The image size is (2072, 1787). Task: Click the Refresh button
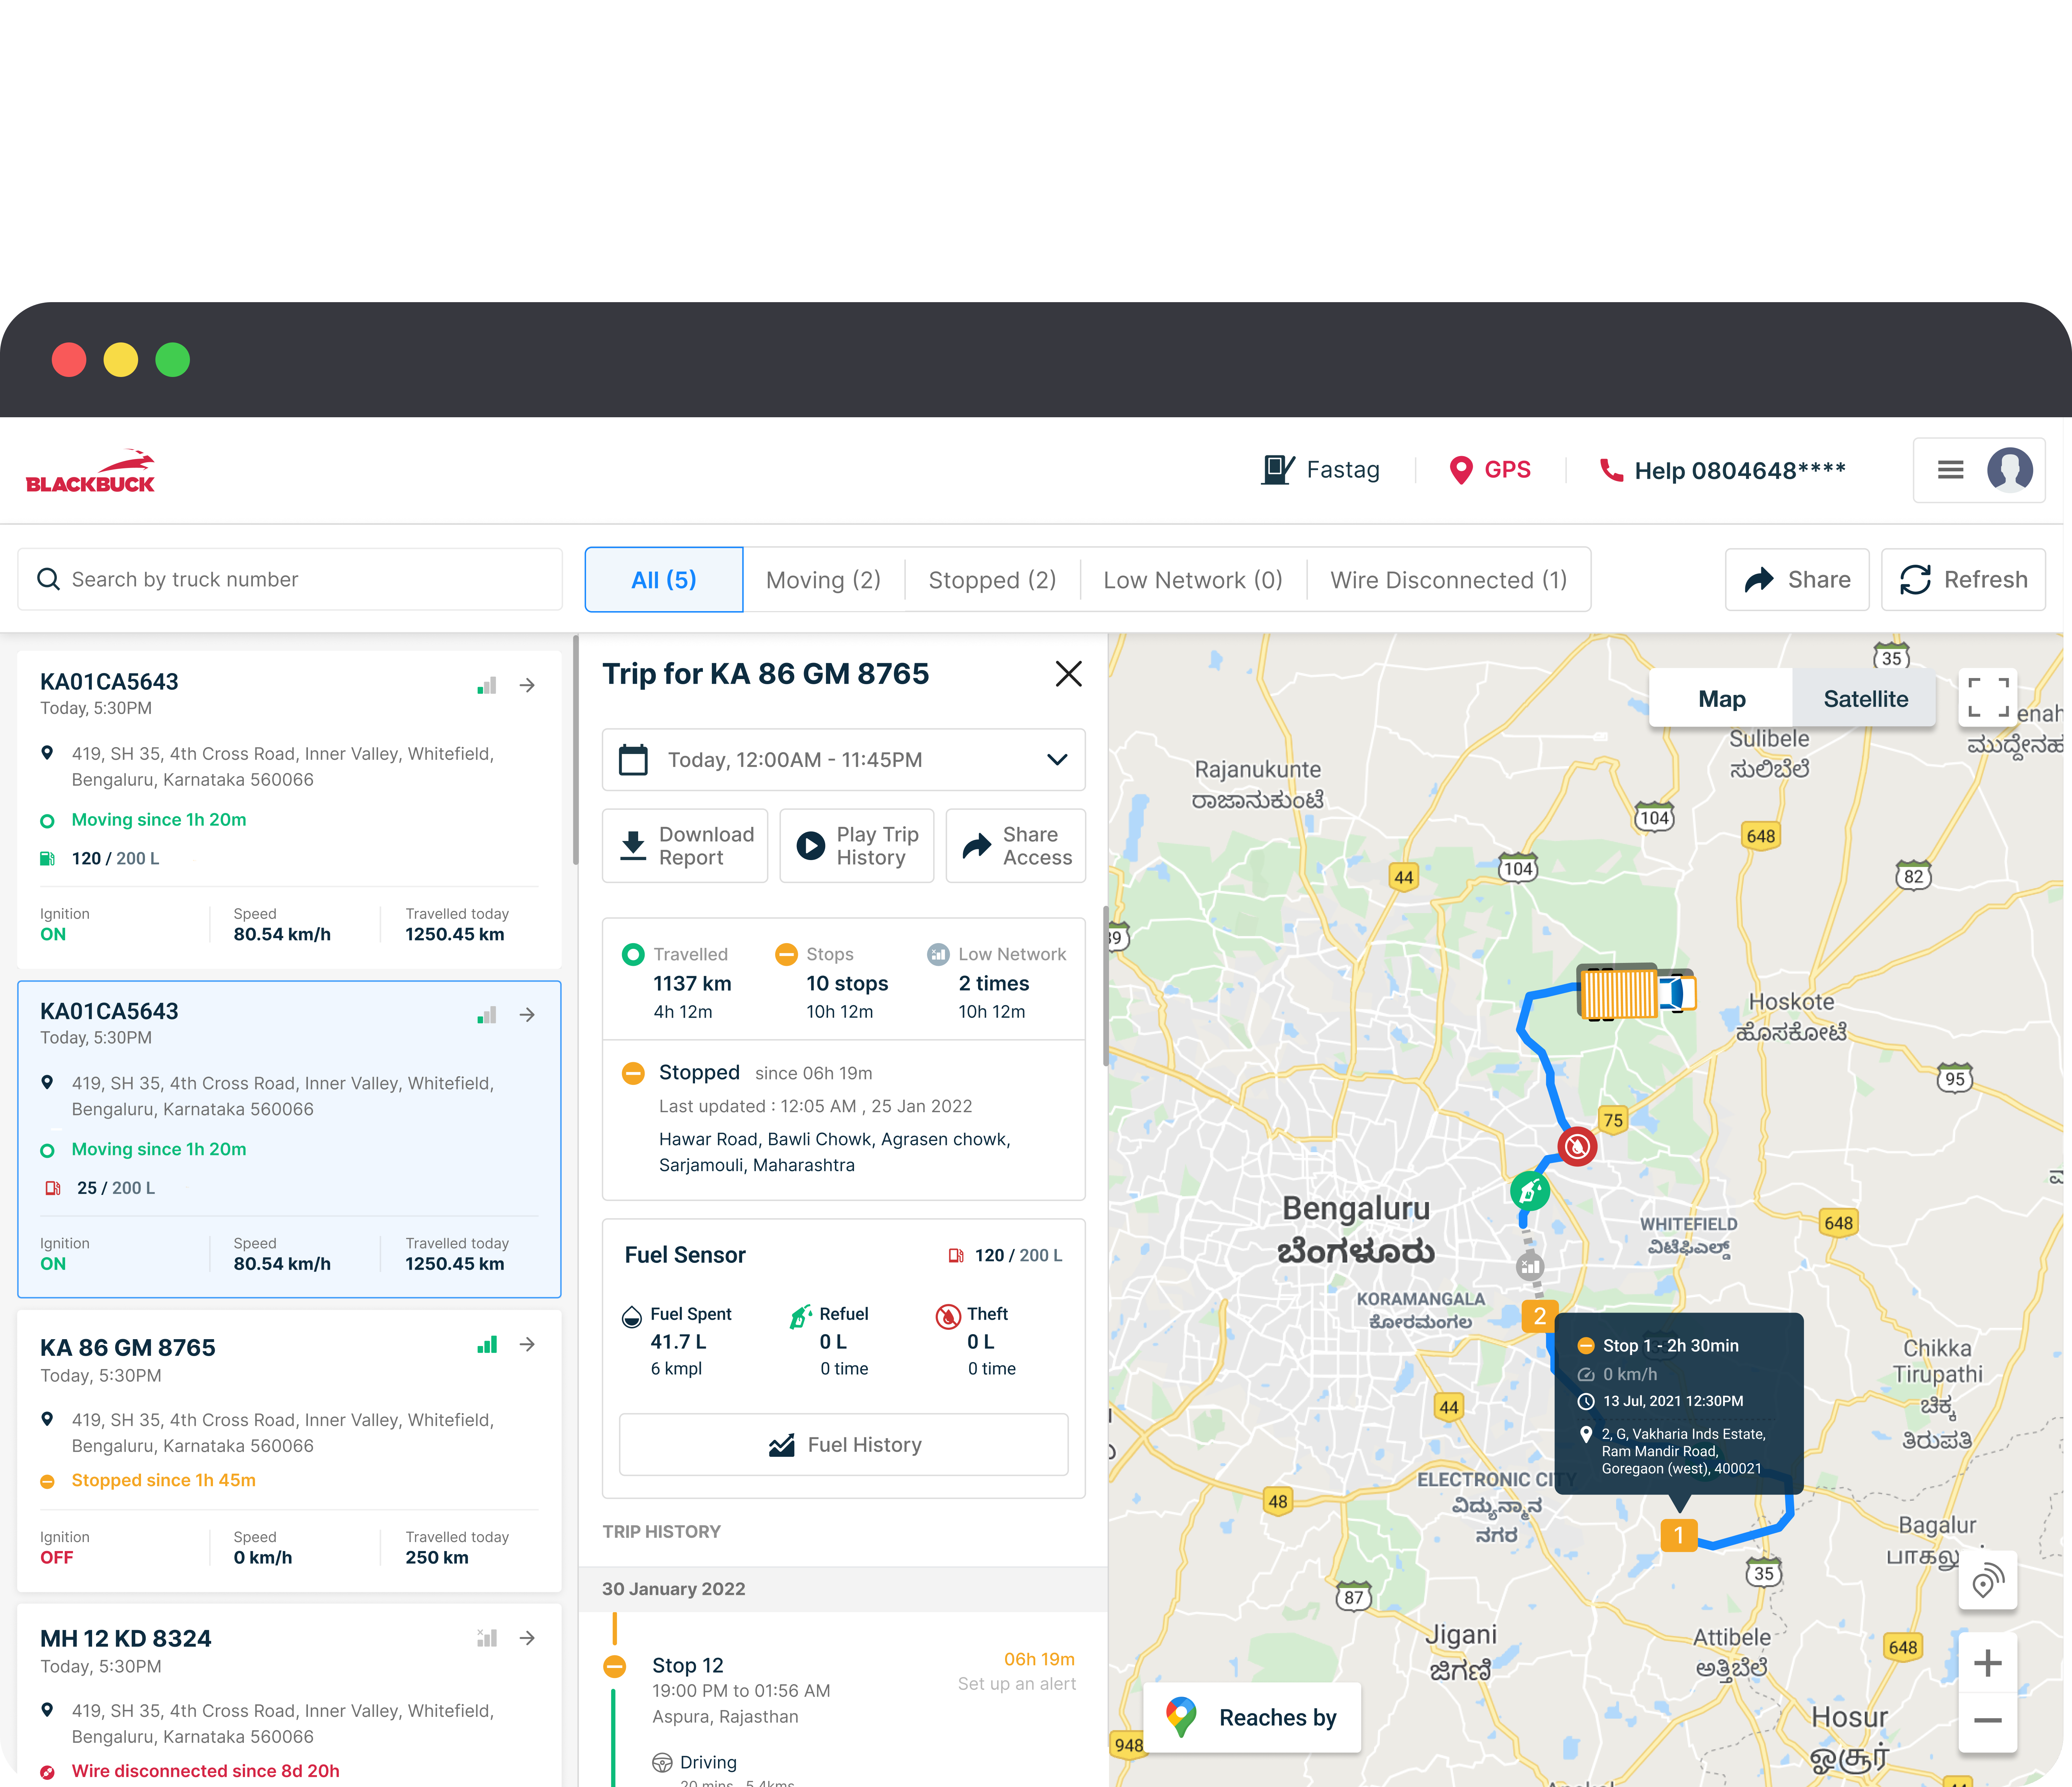click(1963, 579)
